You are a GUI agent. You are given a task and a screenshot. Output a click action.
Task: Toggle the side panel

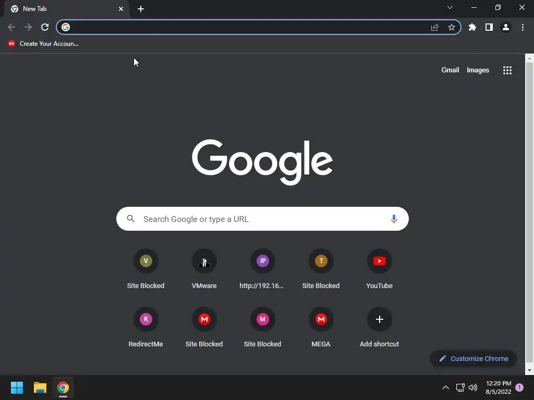tap(489, 27)
